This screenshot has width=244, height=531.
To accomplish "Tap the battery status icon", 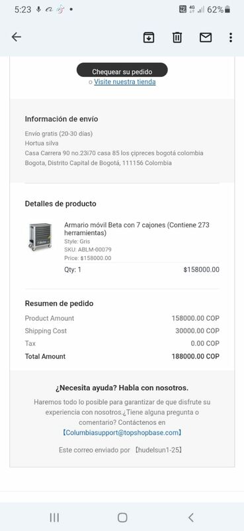I will click(x=227, y=10).
